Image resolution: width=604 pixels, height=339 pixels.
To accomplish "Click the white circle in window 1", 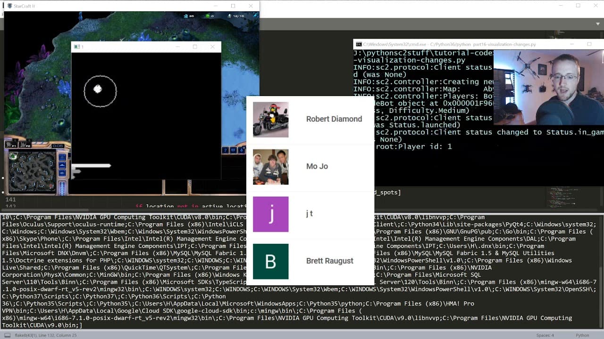I will pos(100,91).
